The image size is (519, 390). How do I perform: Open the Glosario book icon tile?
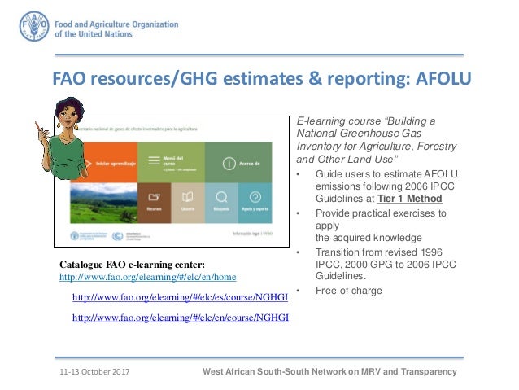(188, 203)
